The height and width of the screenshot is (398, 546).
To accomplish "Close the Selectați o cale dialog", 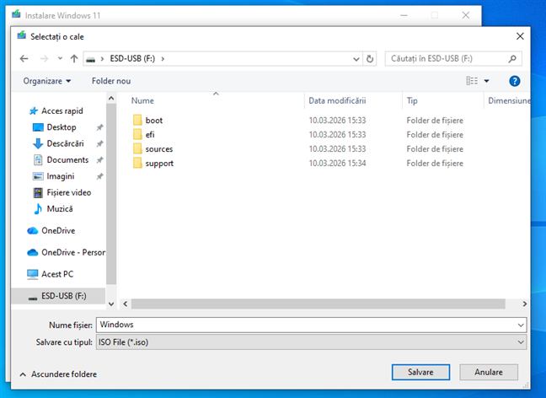I will tap(520, 36).
